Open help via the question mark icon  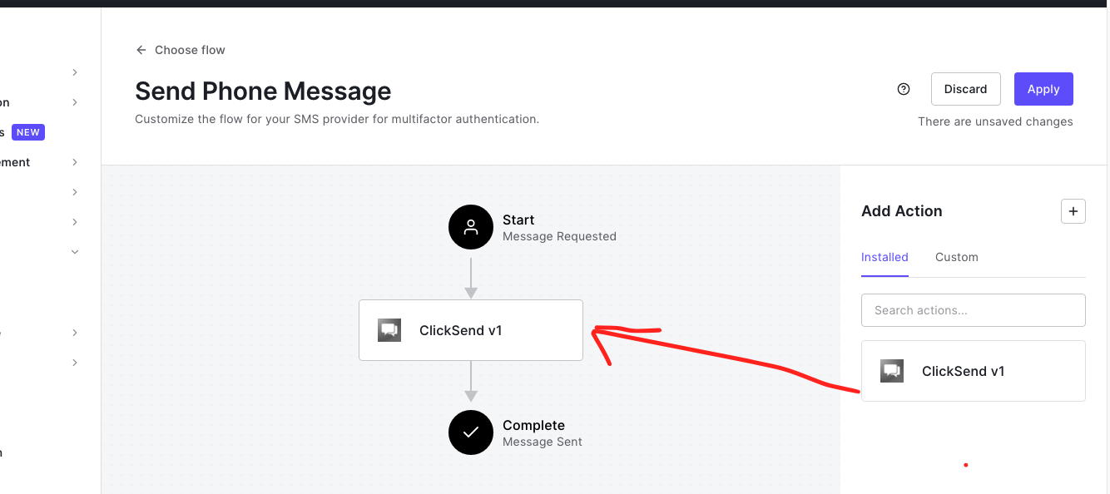coord(904,88)
